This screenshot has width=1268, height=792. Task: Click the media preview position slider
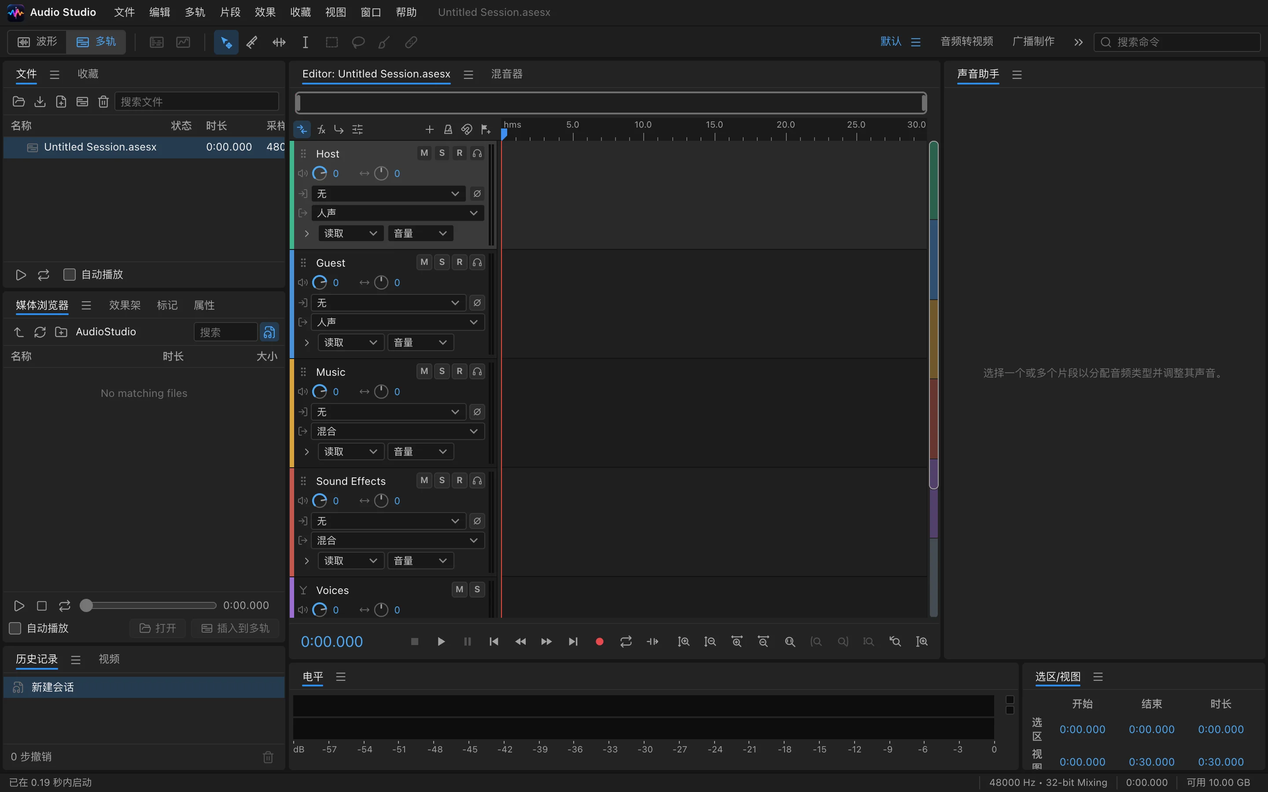pos(148,605)
